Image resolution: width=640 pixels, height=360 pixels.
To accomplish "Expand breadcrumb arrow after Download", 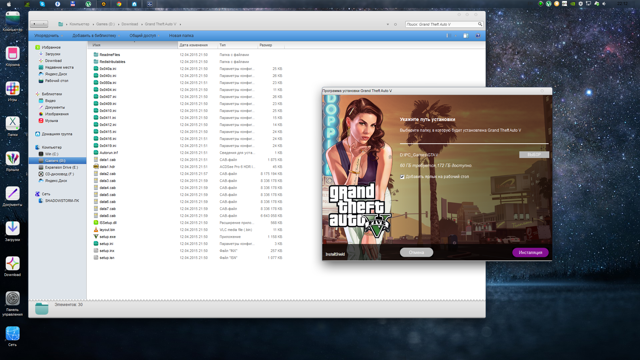I will tap(142, 24).
